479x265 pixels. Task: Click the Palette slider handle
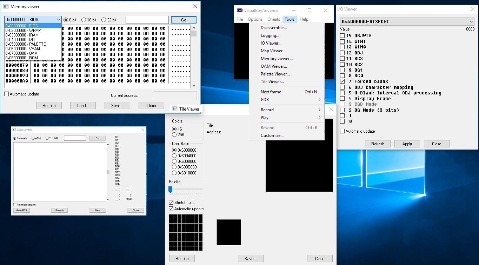170,190
